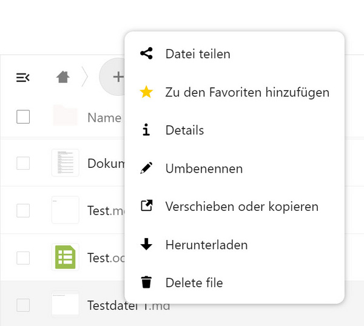Choose Umbenennen from the context menu

click(204, 168)
